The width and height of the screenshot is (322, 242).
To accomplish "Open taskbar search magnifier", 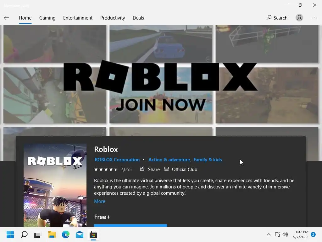I will coord(24,234).
